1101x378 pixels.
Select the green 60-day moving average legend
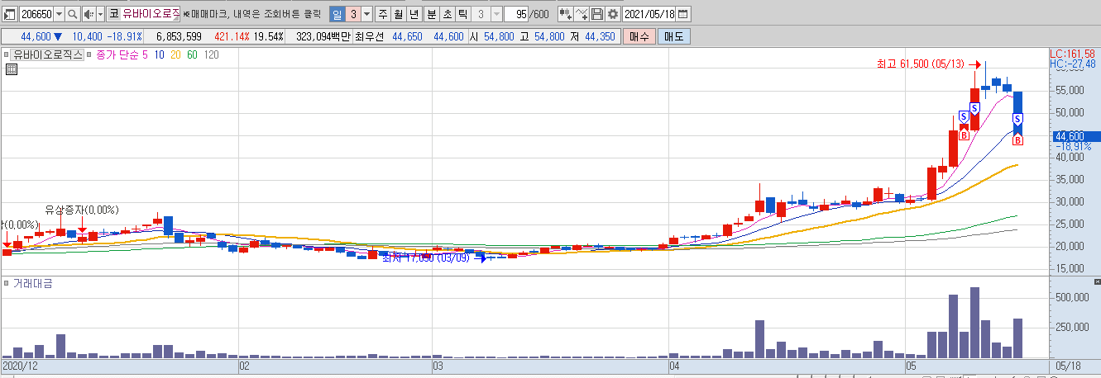192,54
